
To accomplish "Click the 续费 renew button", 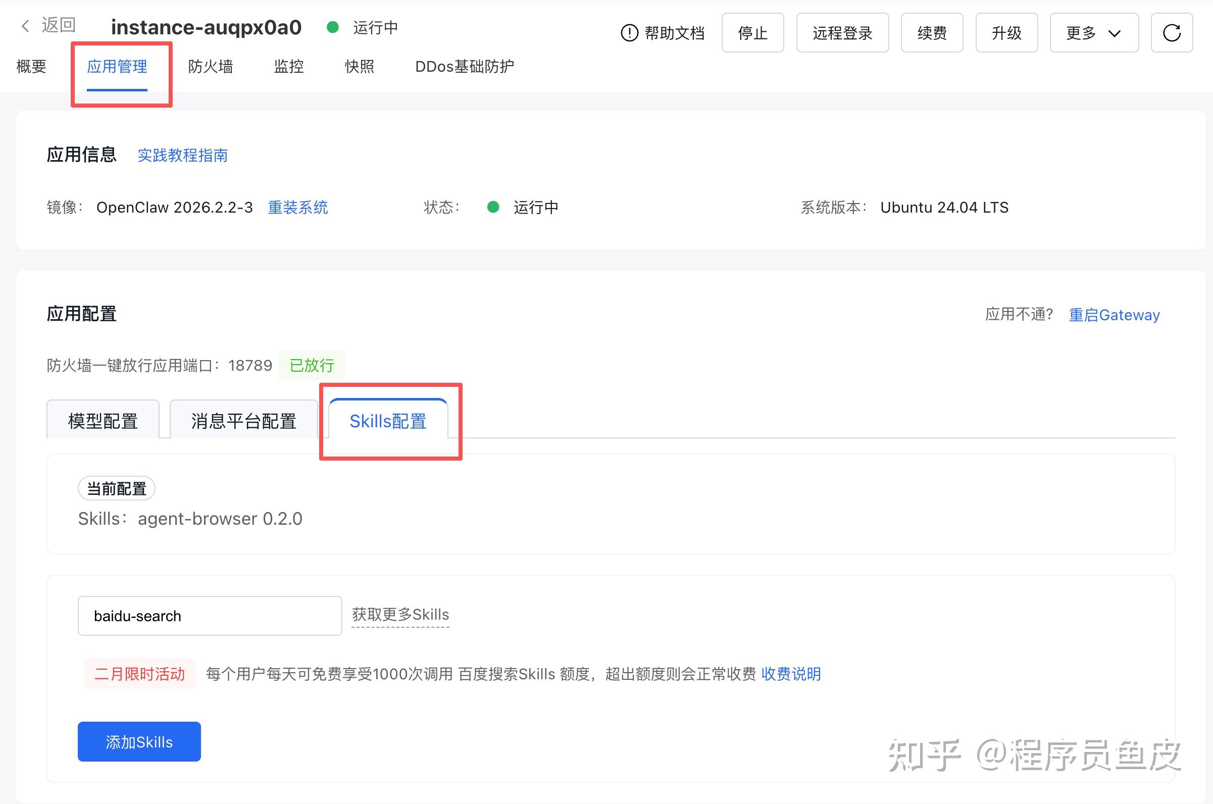I will coord(932,33).
